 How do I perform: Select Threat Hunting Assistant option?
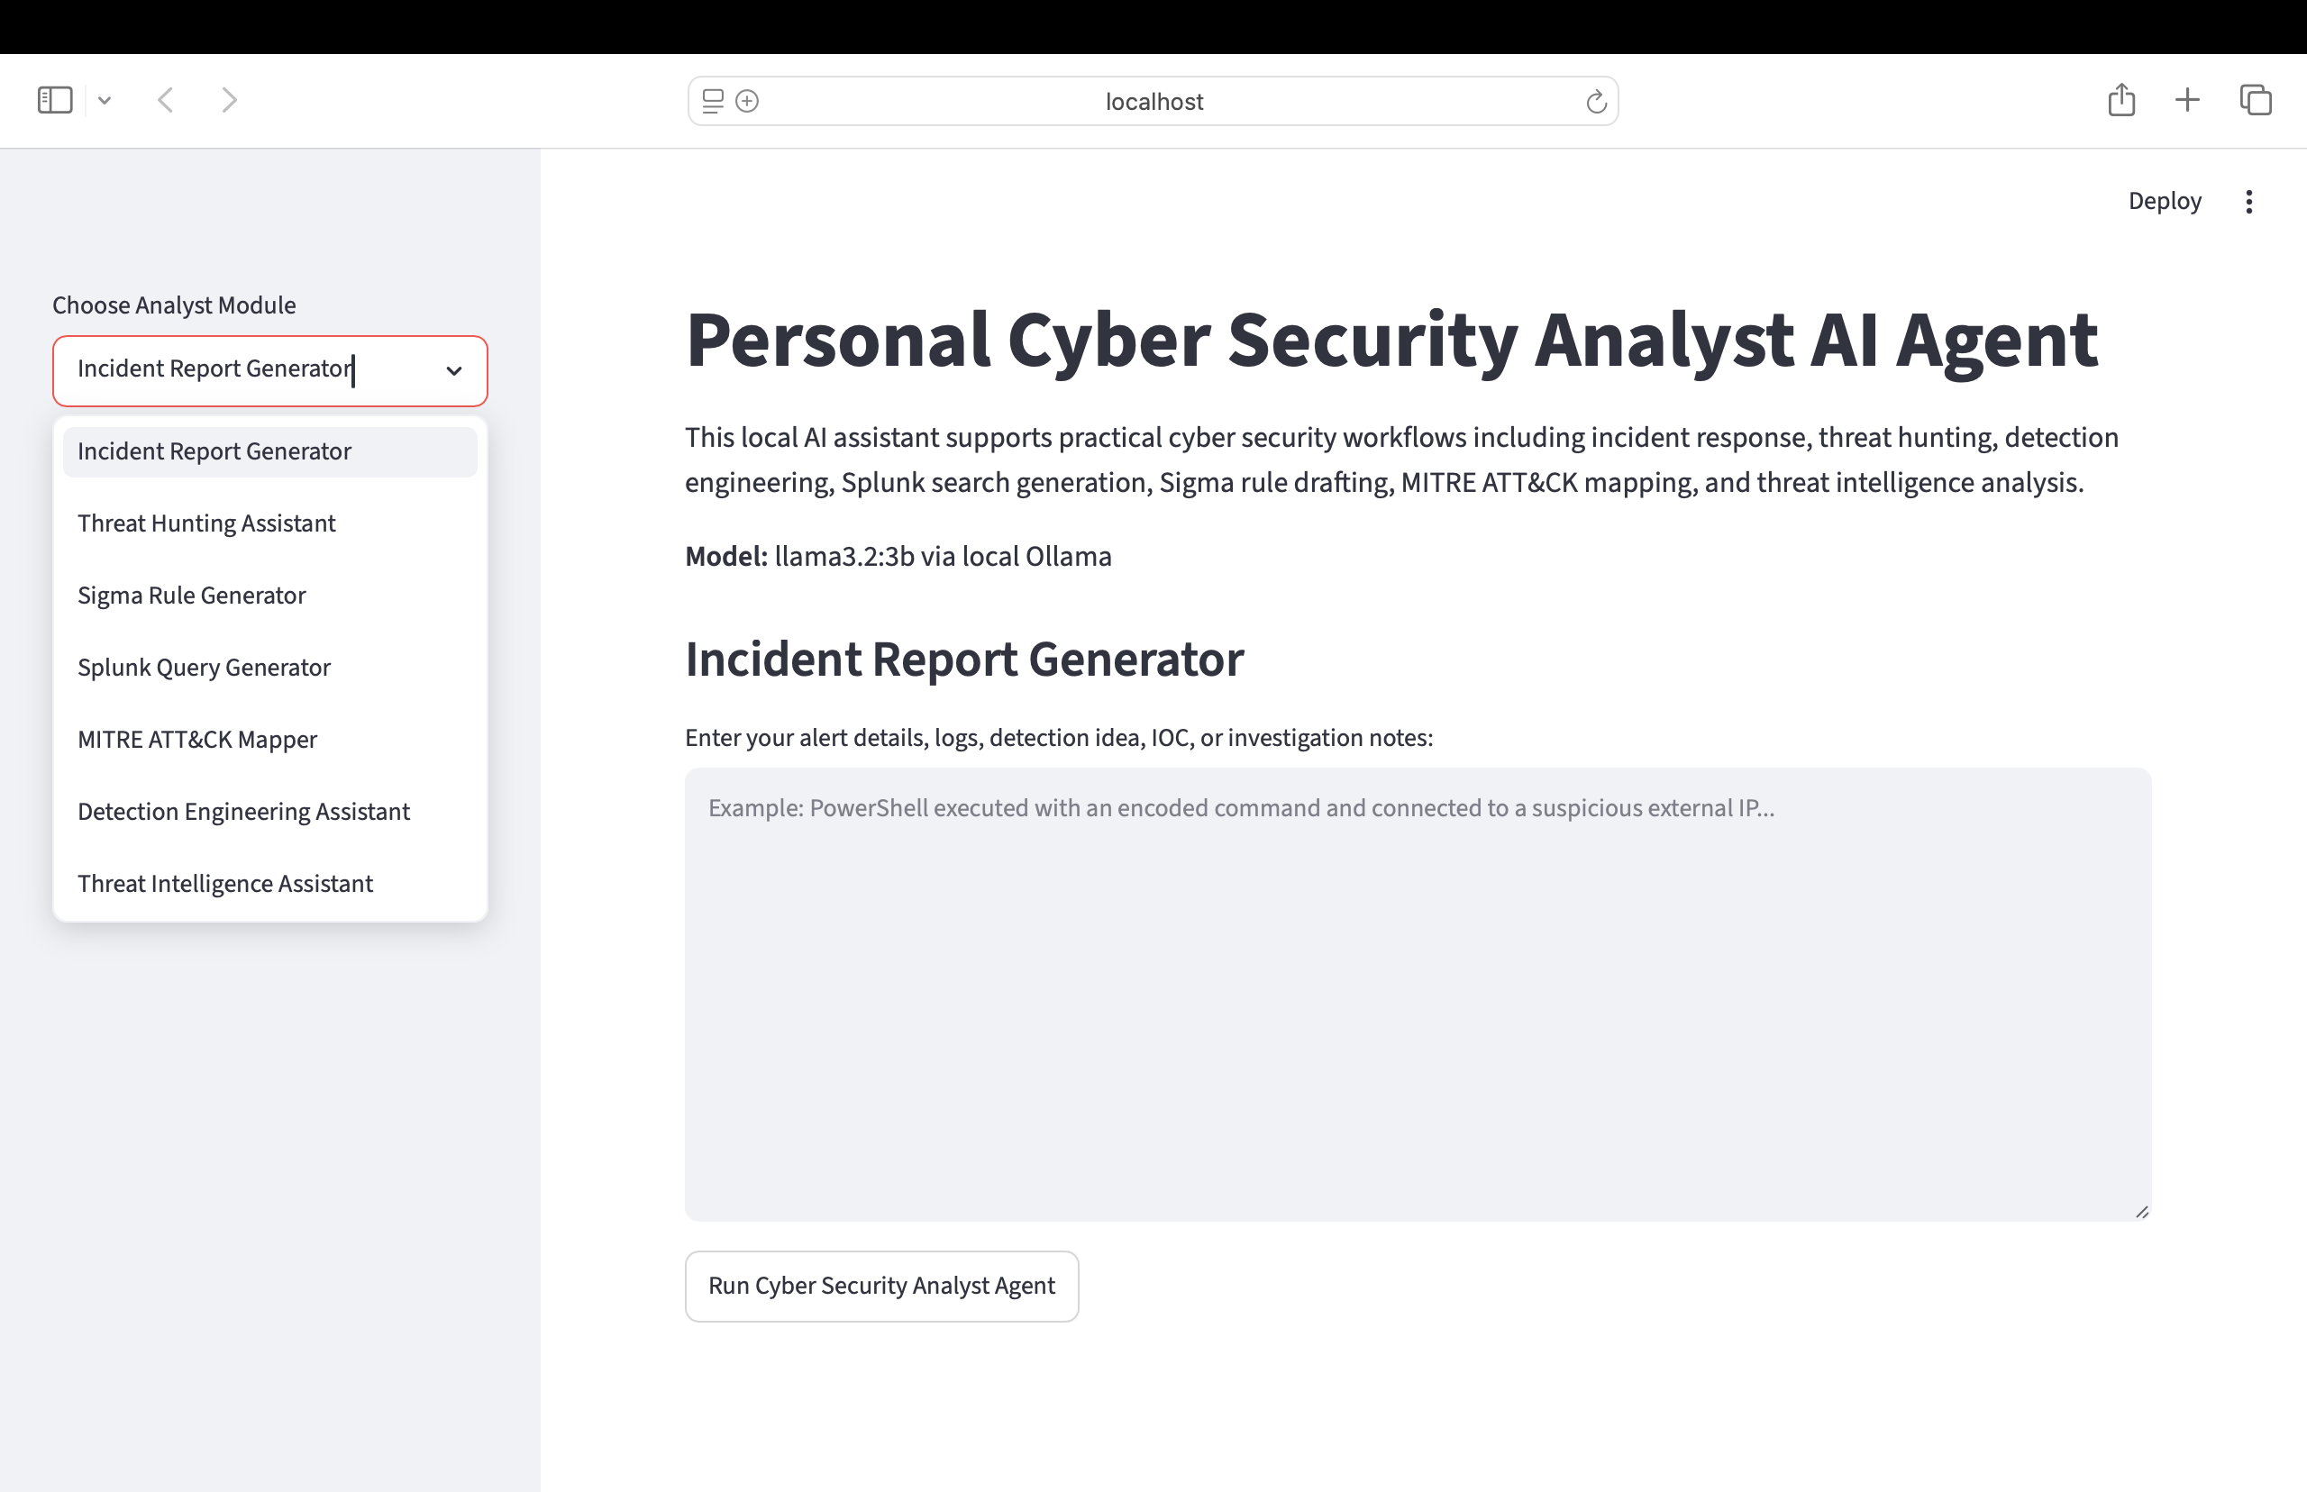pyautogui.click(x=270, y=523)
